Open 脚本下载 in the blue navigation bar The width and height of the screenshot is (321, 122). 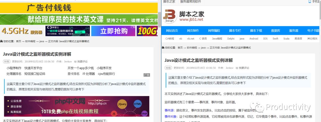(256, 31)
